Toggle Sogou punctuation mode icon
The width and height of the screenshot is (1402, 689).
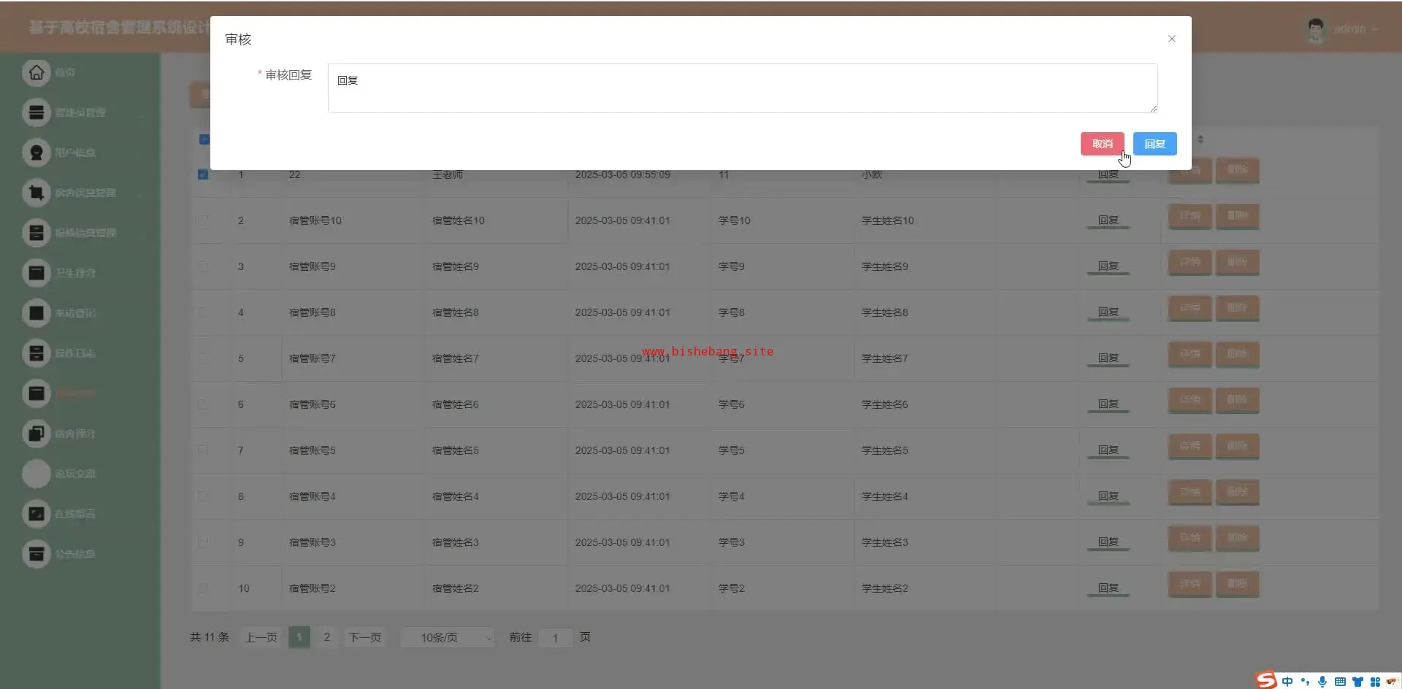[1305, 682]
